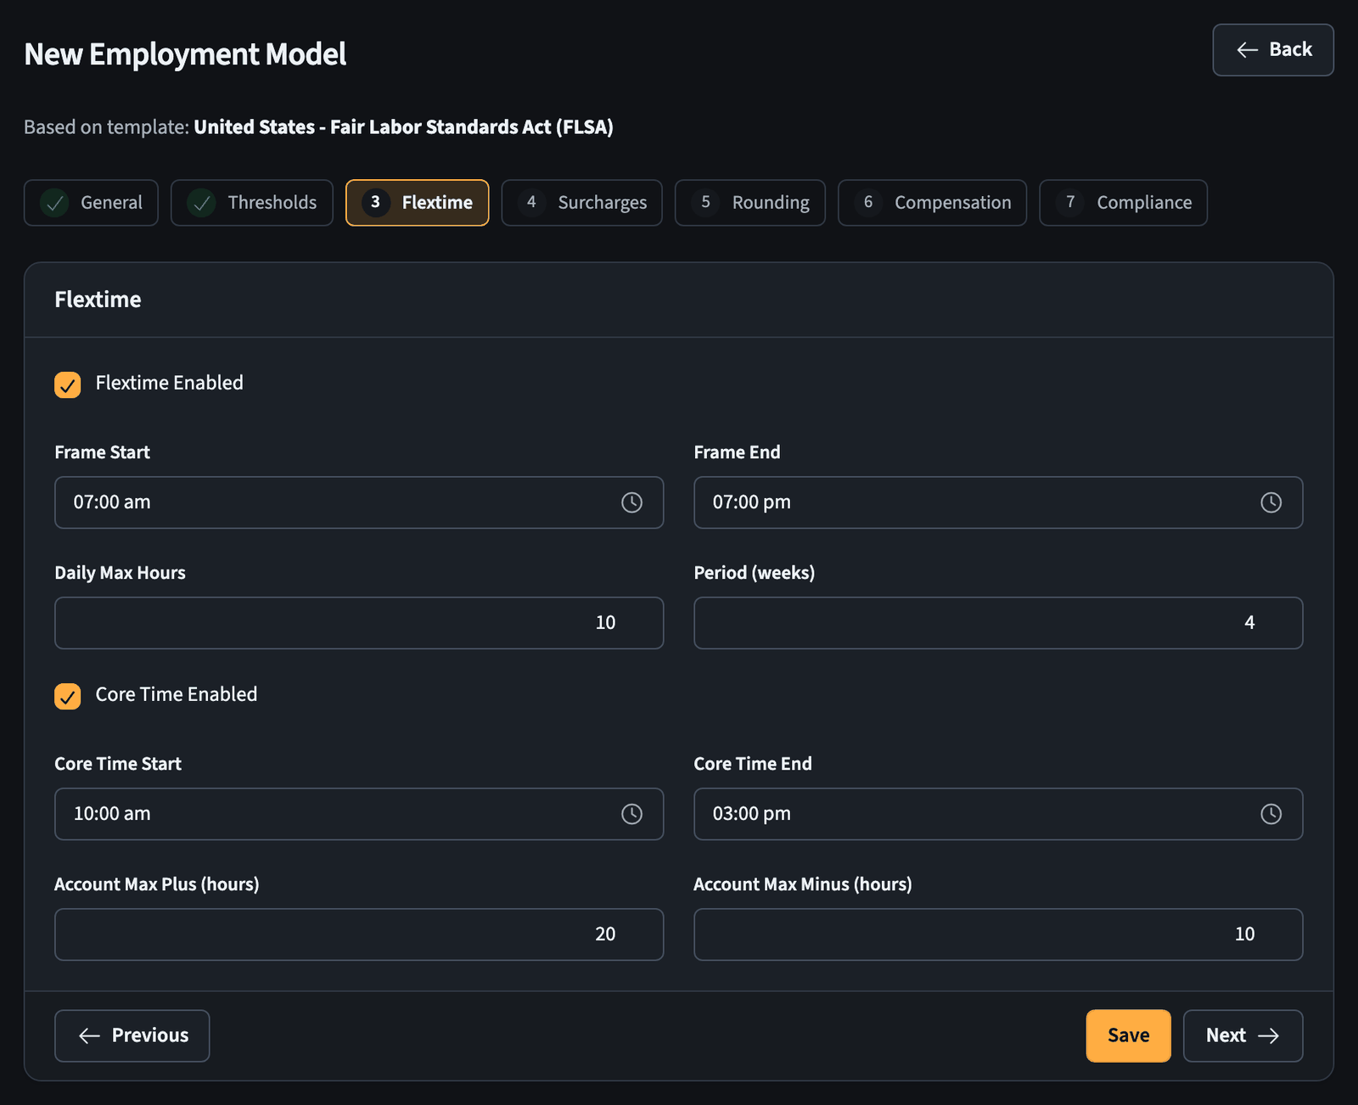The width and height of the screenshot is (1358, 1105).
Task: Edit the Daily Max Hours field
Action: pyautogui.click(x=359, y=623)
